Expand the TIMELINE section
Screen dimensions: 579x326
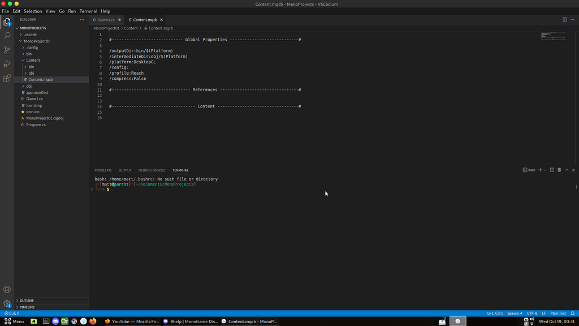(x=27, y=307)
